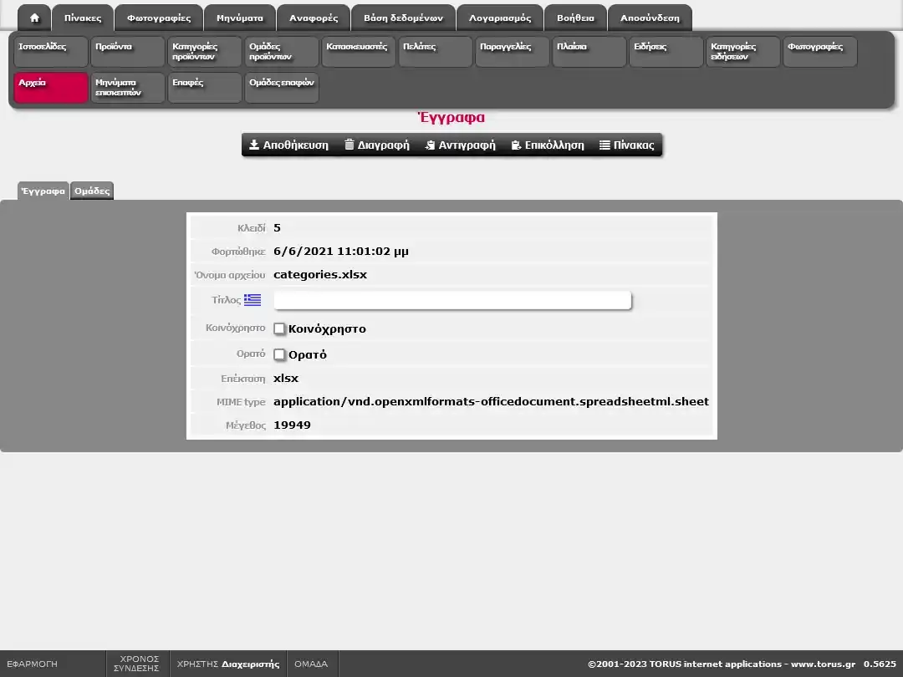Screen dimensions: 903x677
Task: Click the home icon tab
Action: [x=34, y=18]
